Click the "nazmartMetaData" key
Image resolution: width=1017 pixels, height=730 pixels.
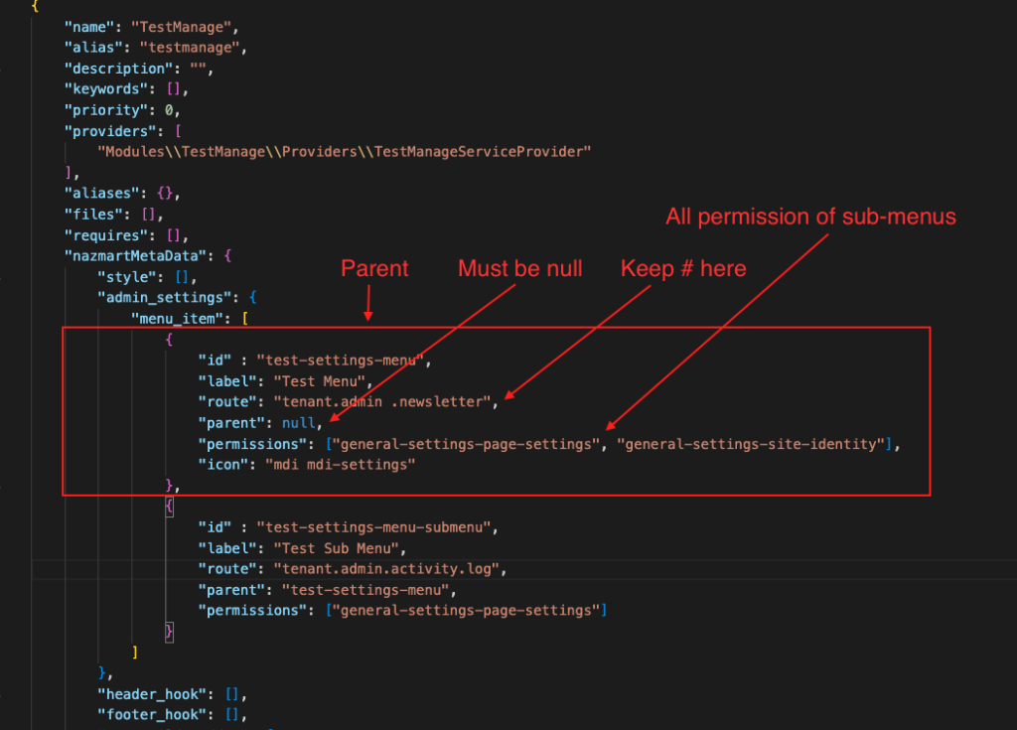click(135, 255)
